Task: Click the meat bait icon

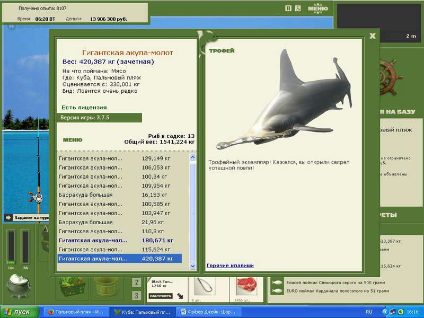Action: [x=246, y=286]
